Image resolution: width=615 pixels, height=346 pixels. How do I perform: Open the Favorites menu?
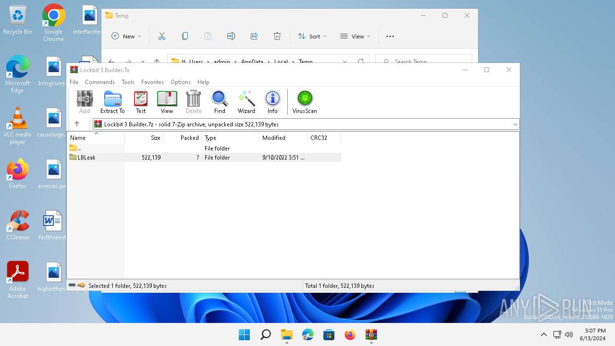coord(152,82)
